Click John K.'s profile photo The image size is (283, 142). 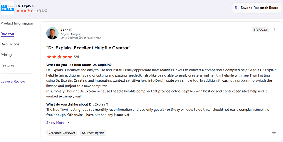tap(52, 33)
